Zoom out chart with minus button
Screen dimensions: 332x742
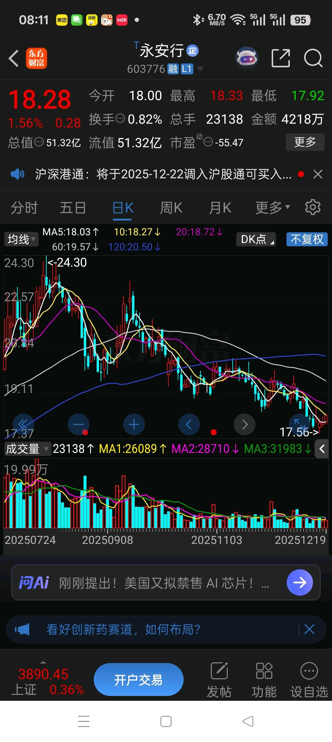[78, 424]
